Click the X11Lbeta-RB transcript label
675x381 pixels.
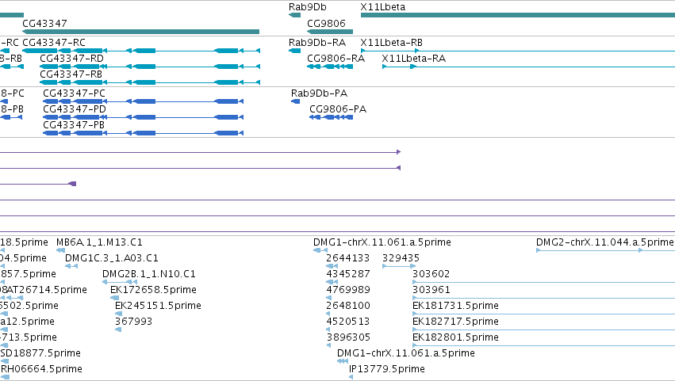(391, 43)
